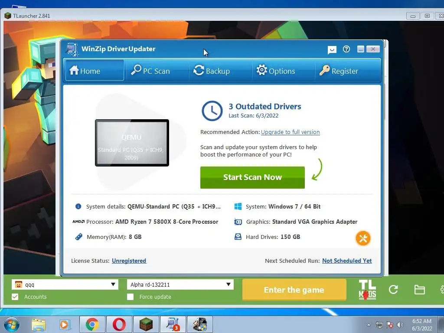The height and width of the screenshot is (333, 444).
Task: Click the QEMU computer thumbnail
Action: 132,143
